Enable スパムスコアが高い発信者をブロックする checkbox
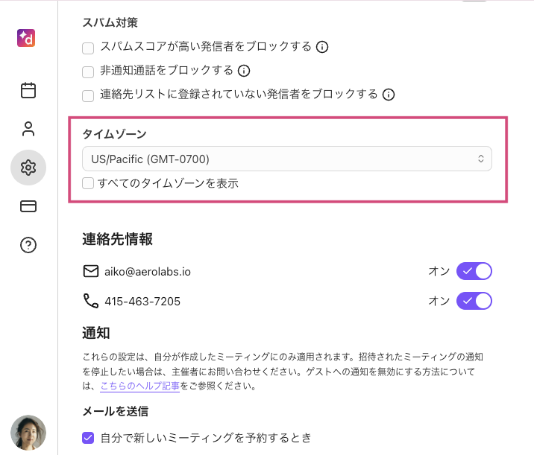This screenshot has height=455, width=534. point(88,48)
